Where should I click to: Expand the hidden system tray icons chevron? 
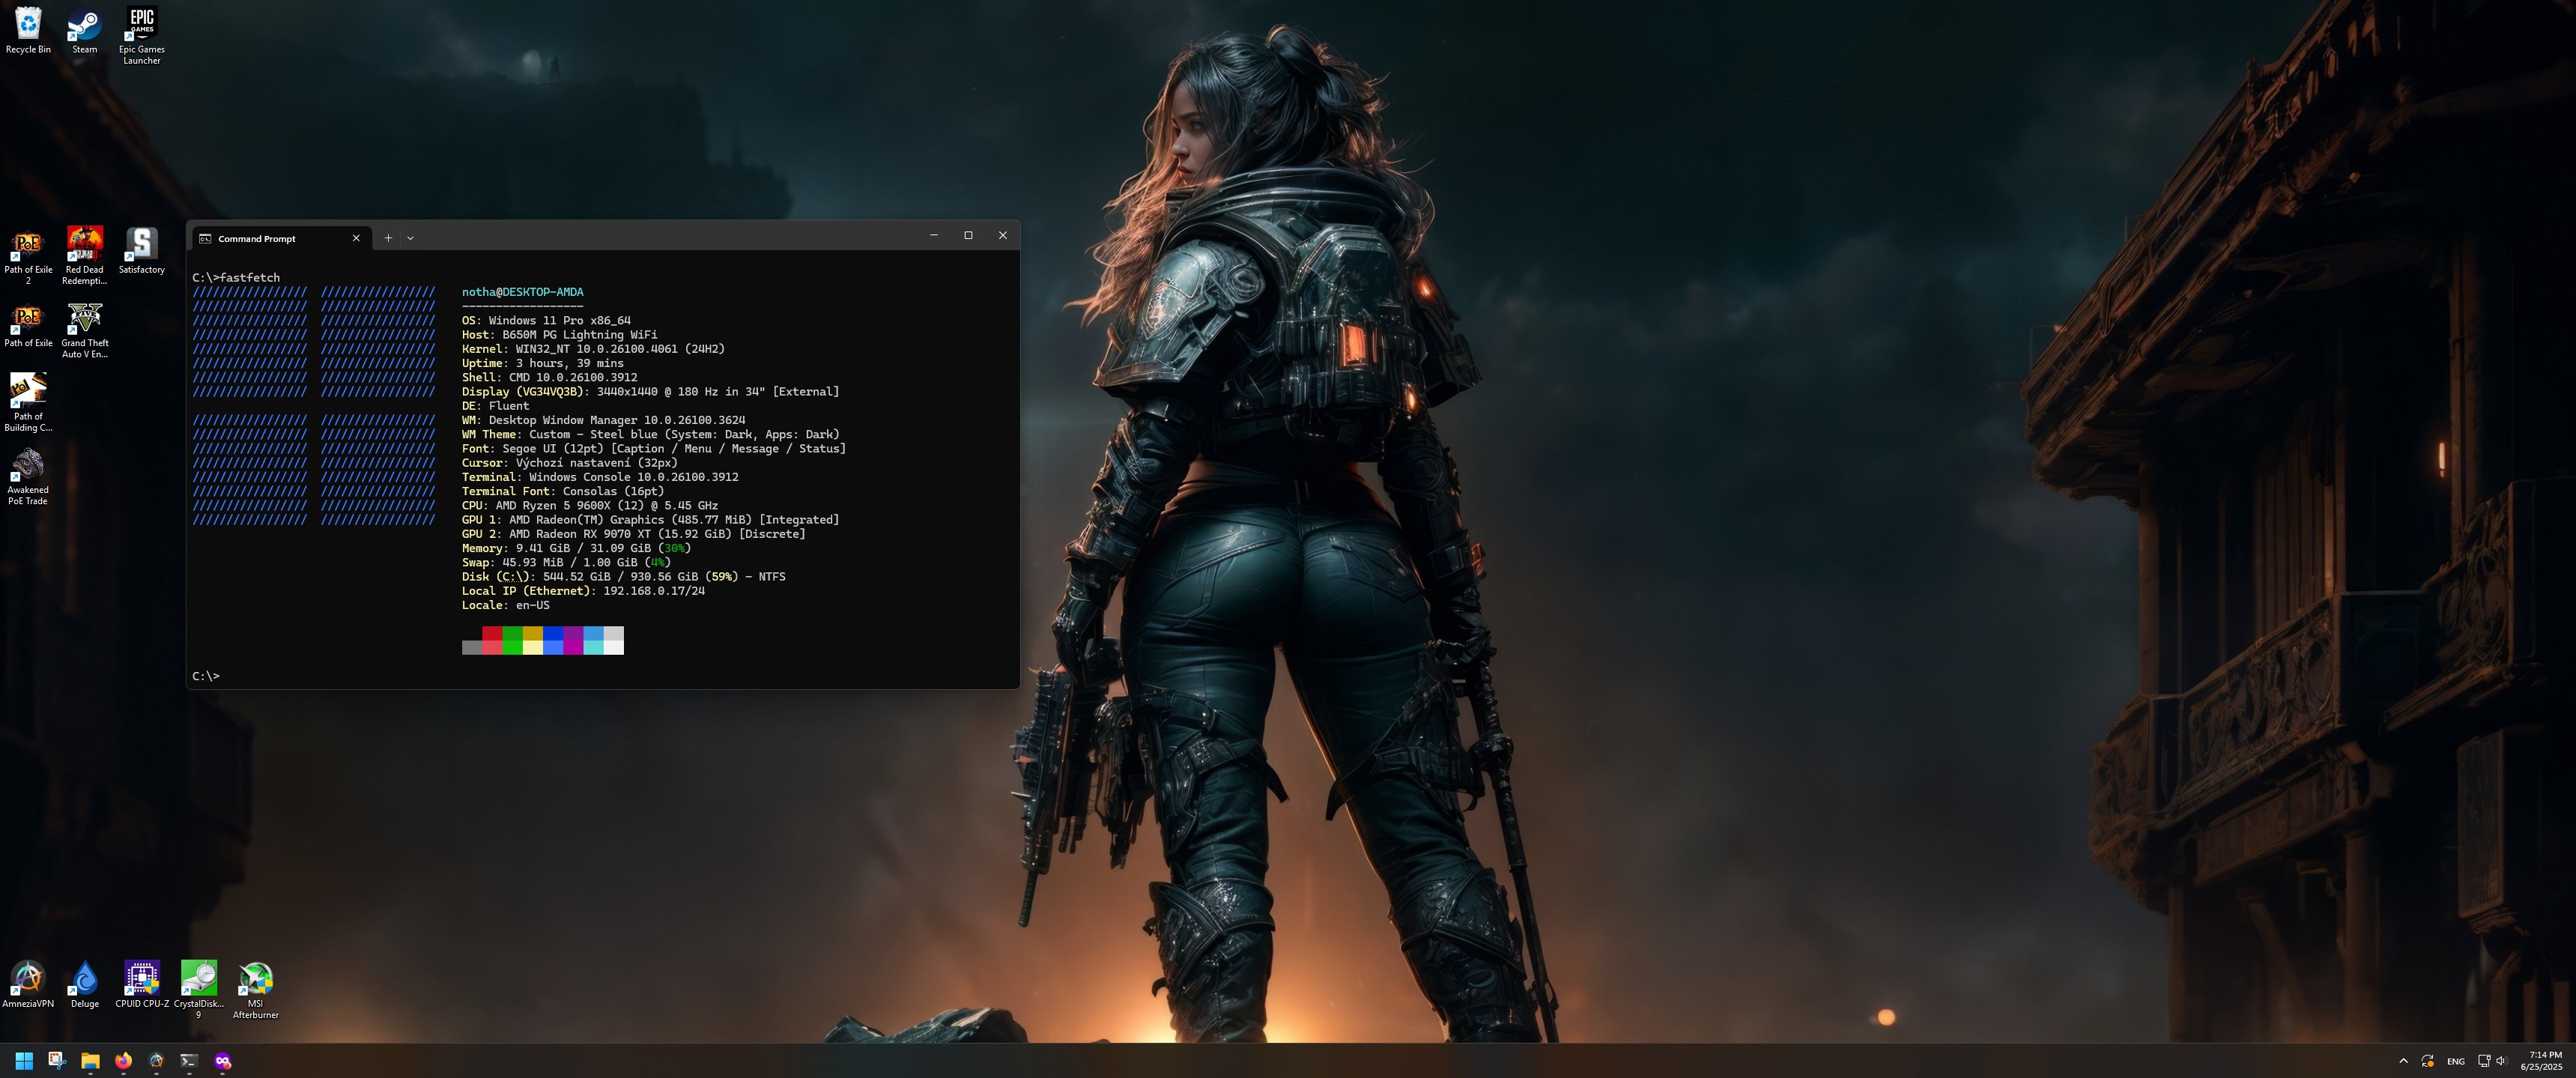[2403, 1061]
